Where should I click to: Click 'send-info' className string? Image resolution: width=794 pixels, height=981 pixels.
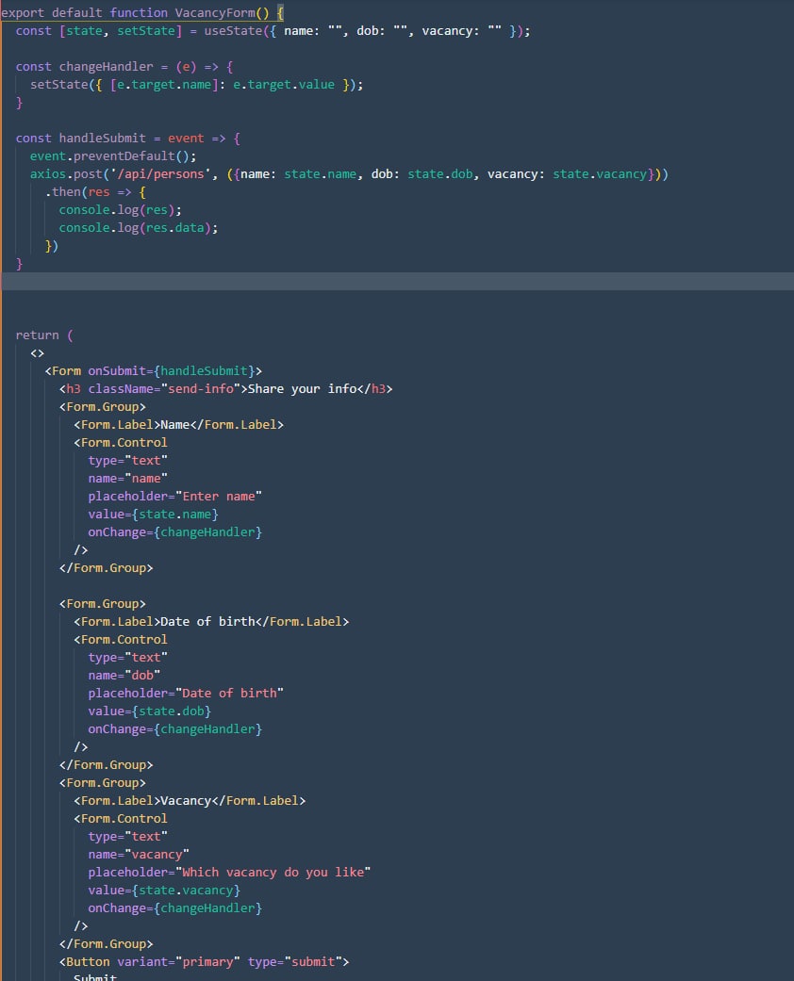200,389
